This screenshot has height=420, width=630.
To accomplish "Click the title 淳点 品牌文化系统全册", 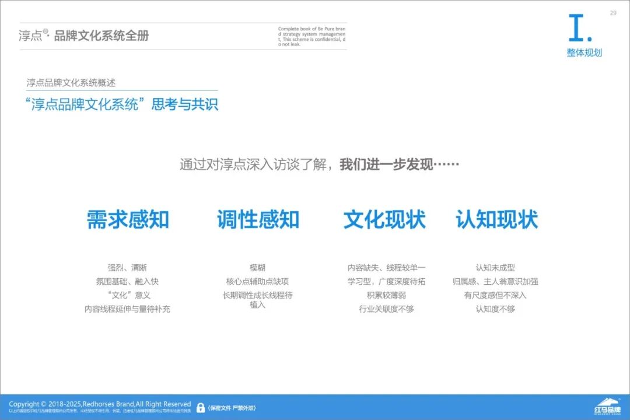I will (83, 36).
